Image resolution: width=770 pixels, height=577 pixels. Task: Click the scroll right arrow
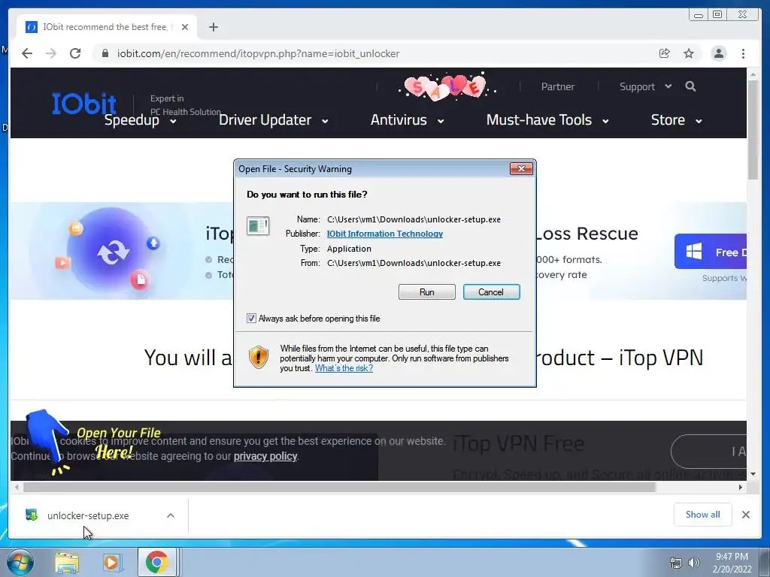point(741,487)
